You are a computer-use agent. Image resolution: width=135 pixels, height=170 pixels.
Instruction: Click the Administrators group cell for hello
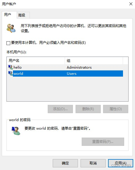(79, 67)
